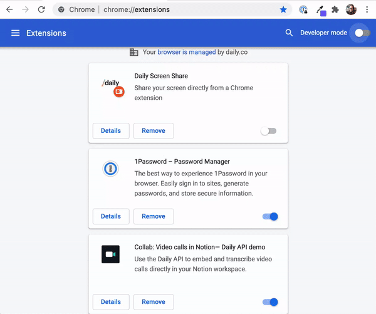Click the blue bookmark star icon
The image size is (376, 314).
click(x=283, y=9)
